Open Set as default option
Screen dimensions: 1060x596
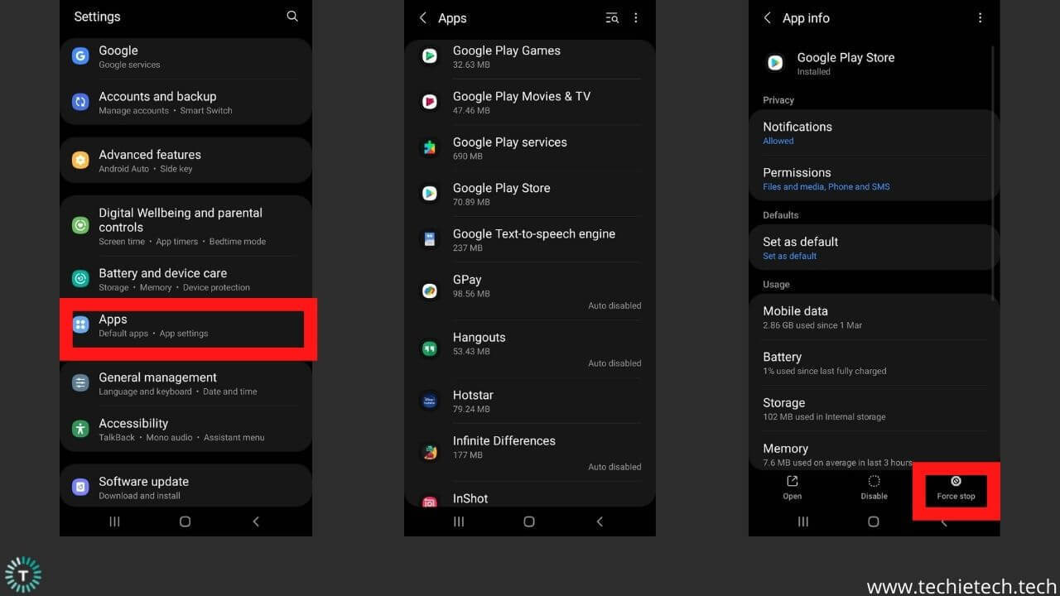(x=874, y=248)
